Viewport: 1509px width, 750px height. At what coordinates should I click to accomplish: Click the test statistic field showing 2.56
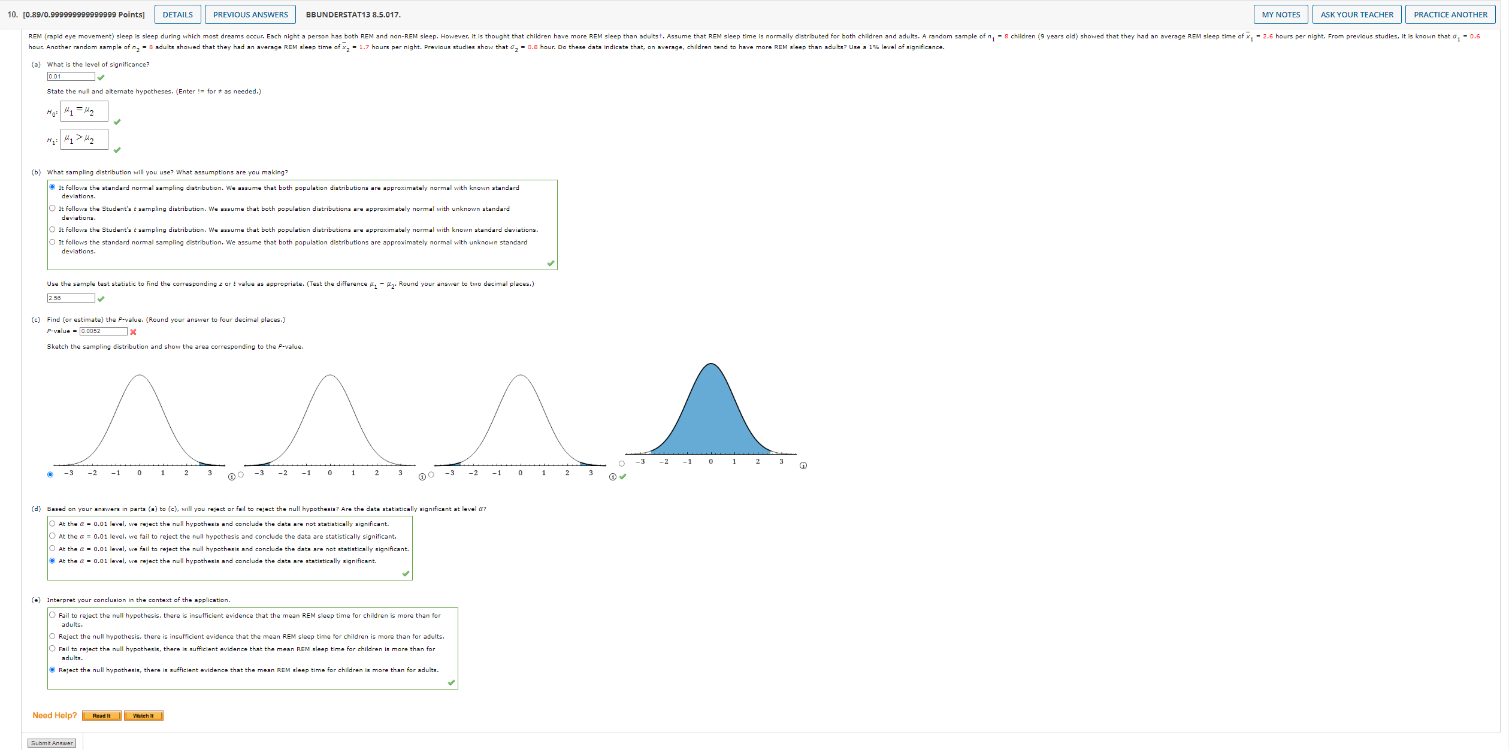coord(71,297)
